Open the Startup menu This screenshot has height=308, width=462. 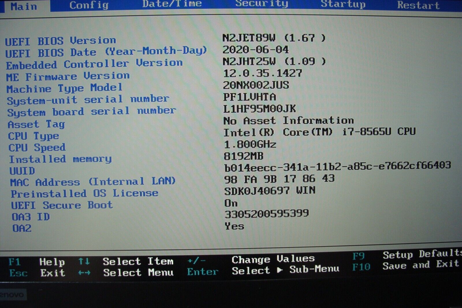[x=343, y=5]
